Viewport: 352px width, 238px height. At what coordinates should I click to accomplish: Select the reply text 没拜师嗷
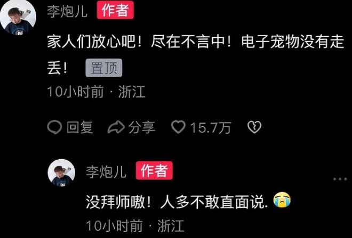(116, 202)
